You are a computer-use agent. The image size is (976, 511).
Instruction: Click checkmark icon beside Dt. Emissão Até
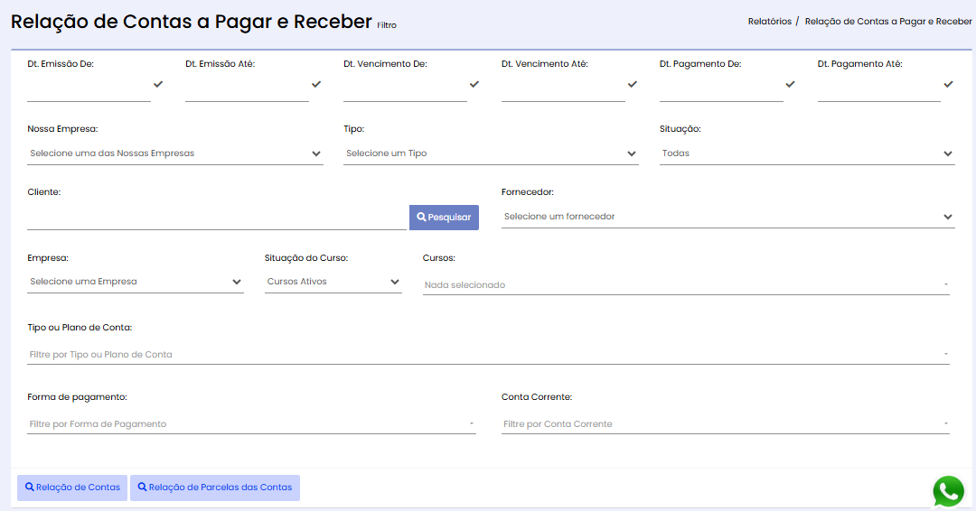(316, 84)
